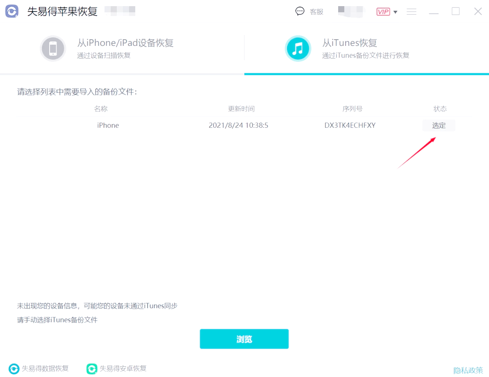Click the music note iTunes icon
This screenshot has height=377, width=489.
(x=298, y=49)
